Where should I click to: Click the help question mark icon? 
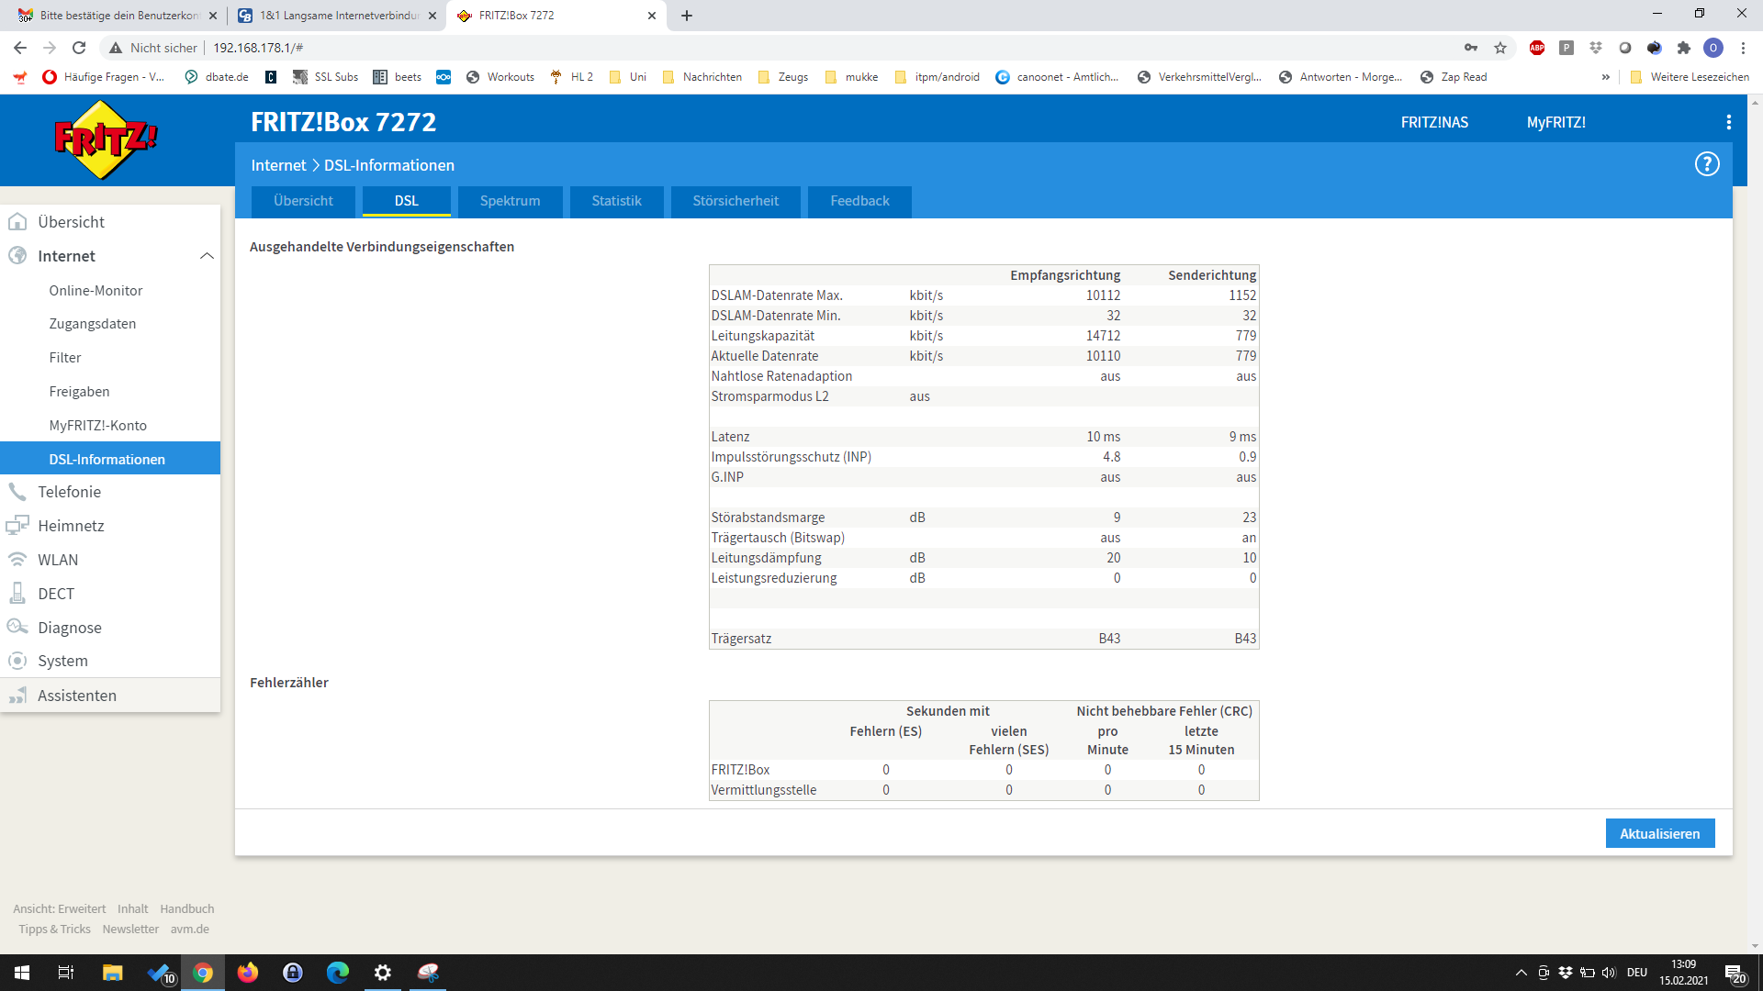tap(1706, 164)
